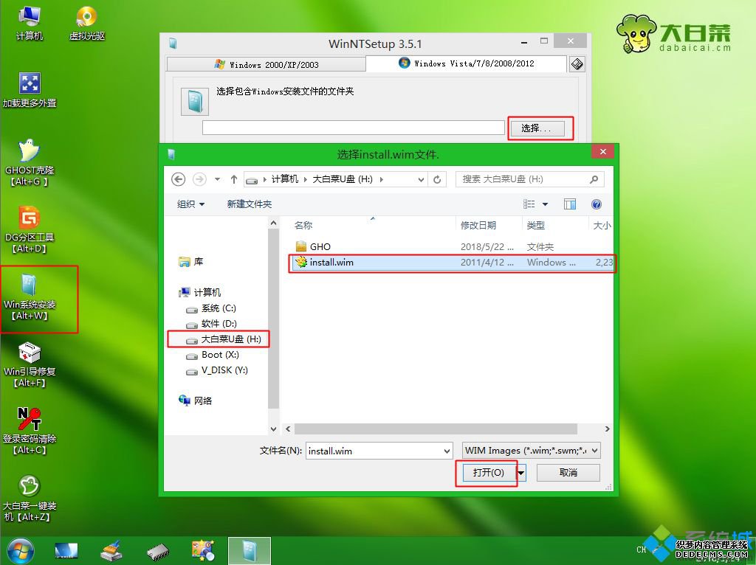Select 计算机 in navigation pane
This screenshot has width=756, height=565.
[200, 292]
